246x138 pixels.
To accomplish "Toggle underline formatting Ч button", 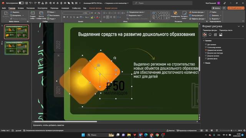I will (71, 17).
